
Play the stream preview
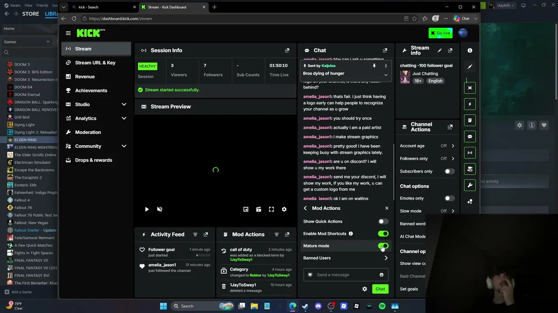click(x=147, y=209)
